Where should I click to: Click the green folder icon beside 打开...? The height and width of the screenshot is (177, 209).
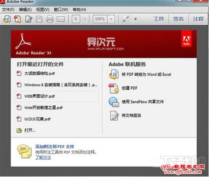tap(19, 130)
